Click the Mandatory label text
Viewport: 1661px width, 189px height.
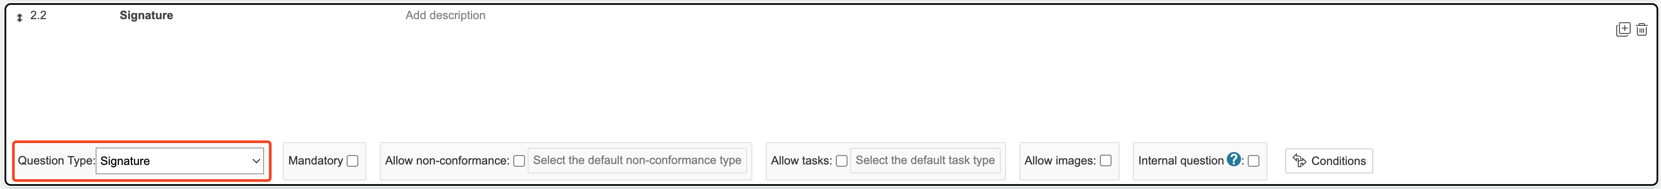[315, 161]
